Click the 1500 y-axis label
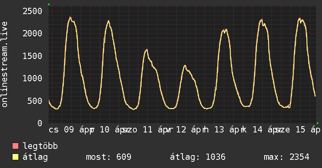The width and height of the screenshot is (322, 168). click(32, 56)
